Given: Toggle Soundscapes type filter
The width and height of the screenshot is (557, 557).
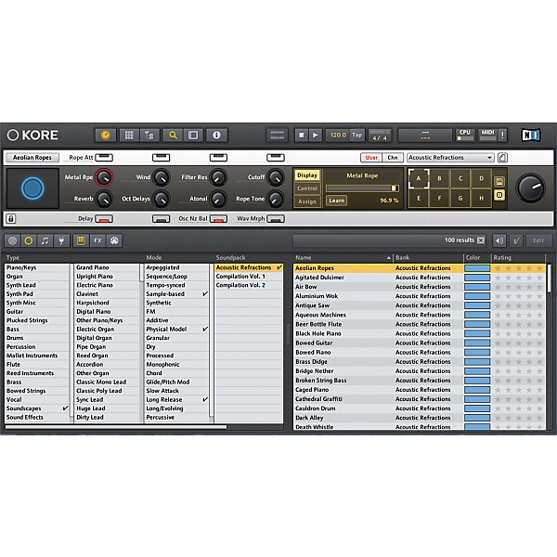Looking at the screenshot, I should click(x=37, y=408).
